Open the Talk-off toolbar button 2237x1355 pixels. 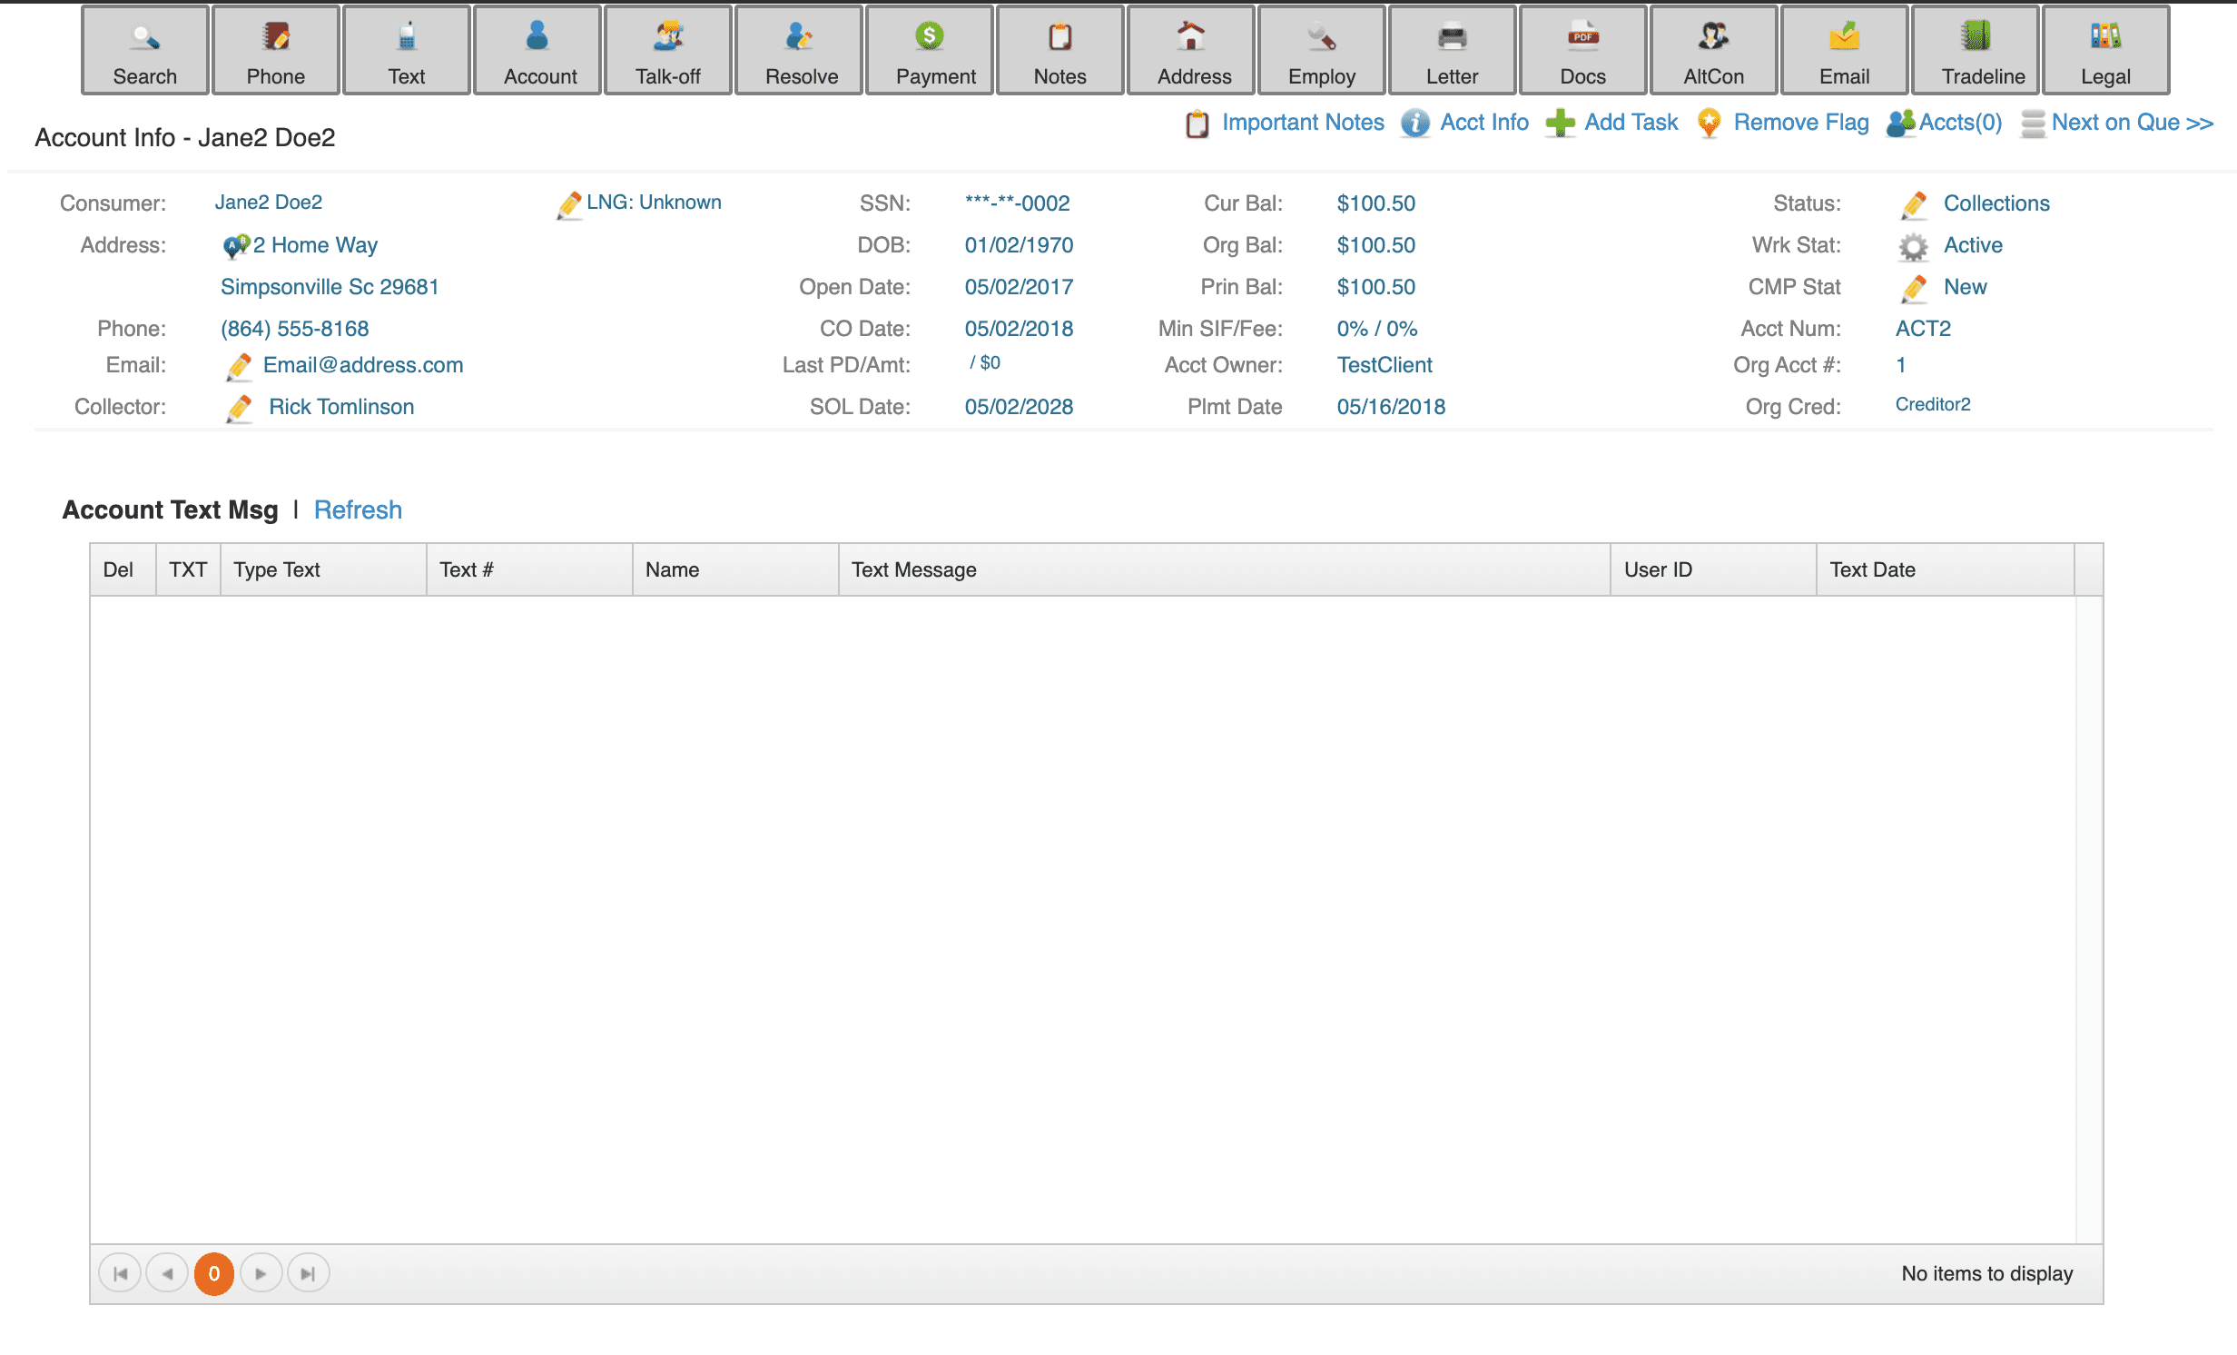[668, 51]
